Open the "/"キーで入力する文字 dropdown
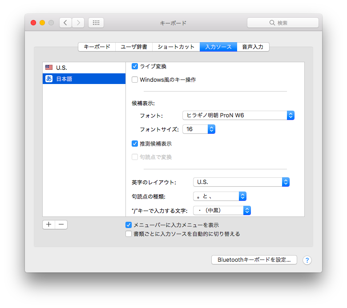347x308 pixels. pyautogui.click(x=222, y=211)
